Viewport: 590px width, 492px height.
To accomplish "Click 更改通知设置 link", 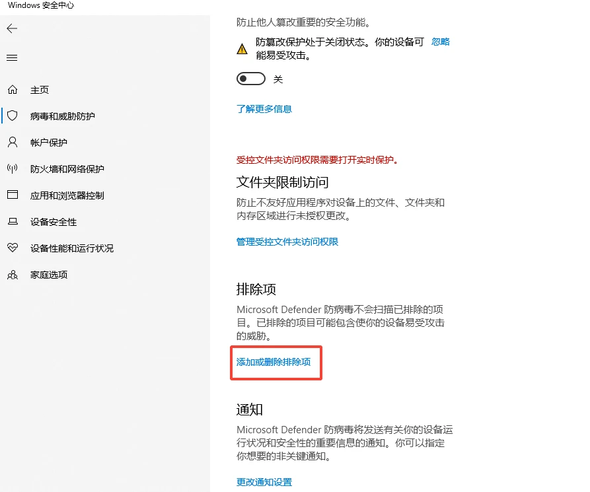I will click(x=264, y=482).
